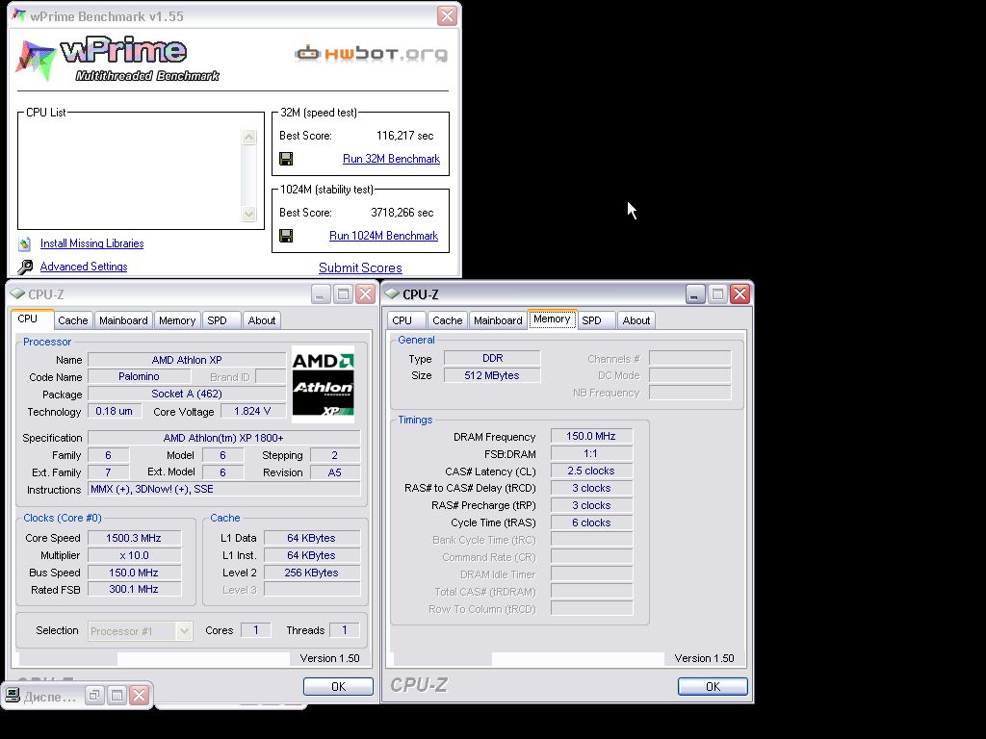
Task: Open the Processor #1 selection dropdown
Action: 140,631
